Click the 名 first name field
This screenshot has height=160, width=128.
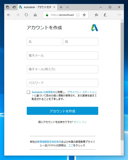pos(44,42)
